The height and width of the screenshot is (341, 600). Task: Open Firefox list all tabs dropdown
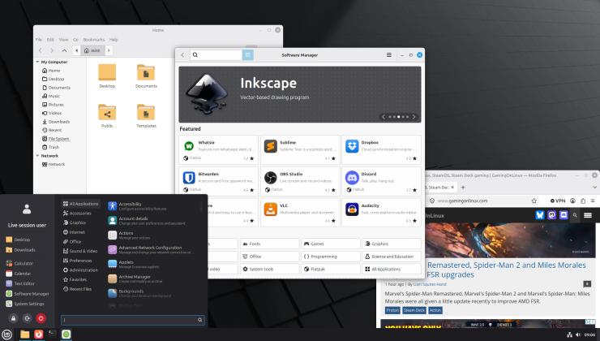594,188
